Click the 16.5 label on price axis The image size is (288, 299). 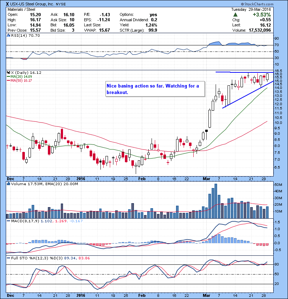[278, 71]
